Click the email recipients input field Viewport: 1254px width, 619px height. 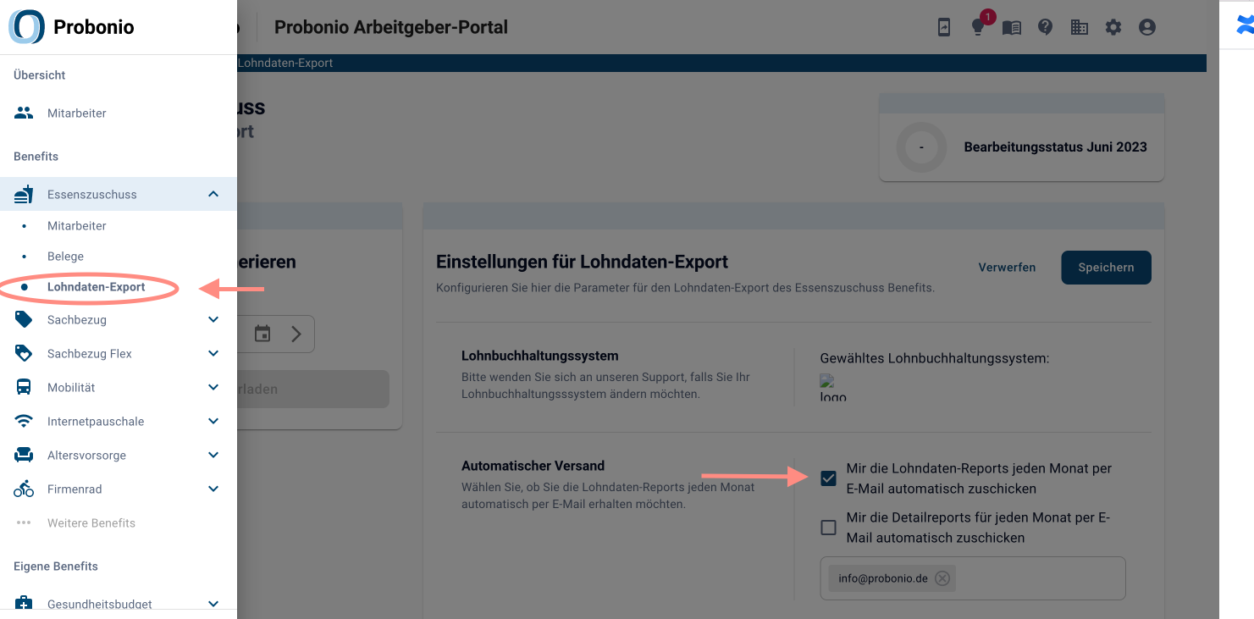pyautogui.click(x=973, y=578)
